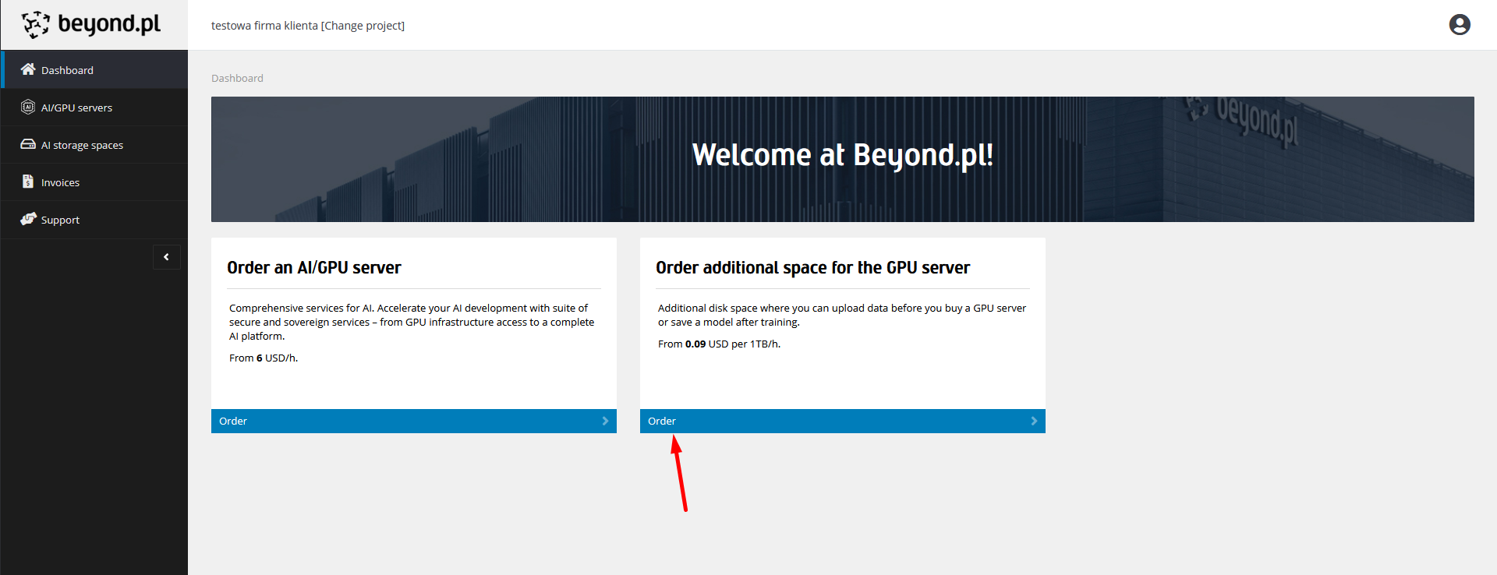The image size is (1497, 575).
Task: Click the AI/GPU servers chip icon
Action: pos(28,107)
